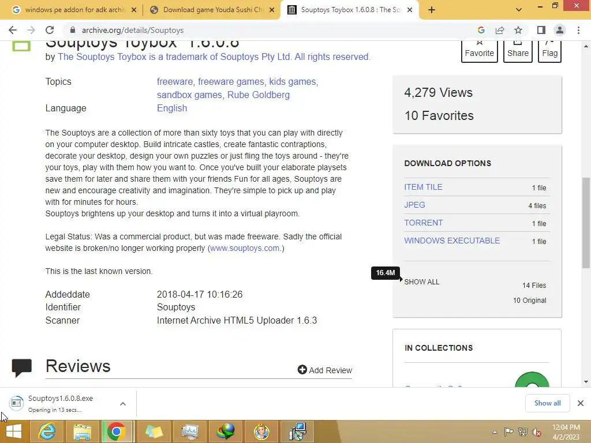Switch to Download game Youda Sushi tab
This screenshot has width=591, height=443.
coord(213,10)
